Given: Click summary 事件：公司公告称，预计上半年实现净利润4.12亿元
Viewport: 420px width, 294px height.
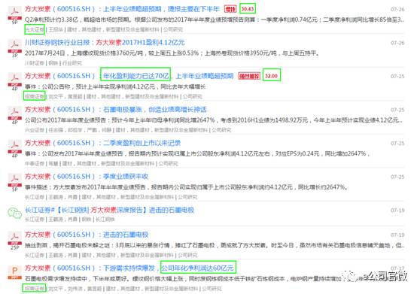Looking at the screenshot, I should (x=115, y=86).
